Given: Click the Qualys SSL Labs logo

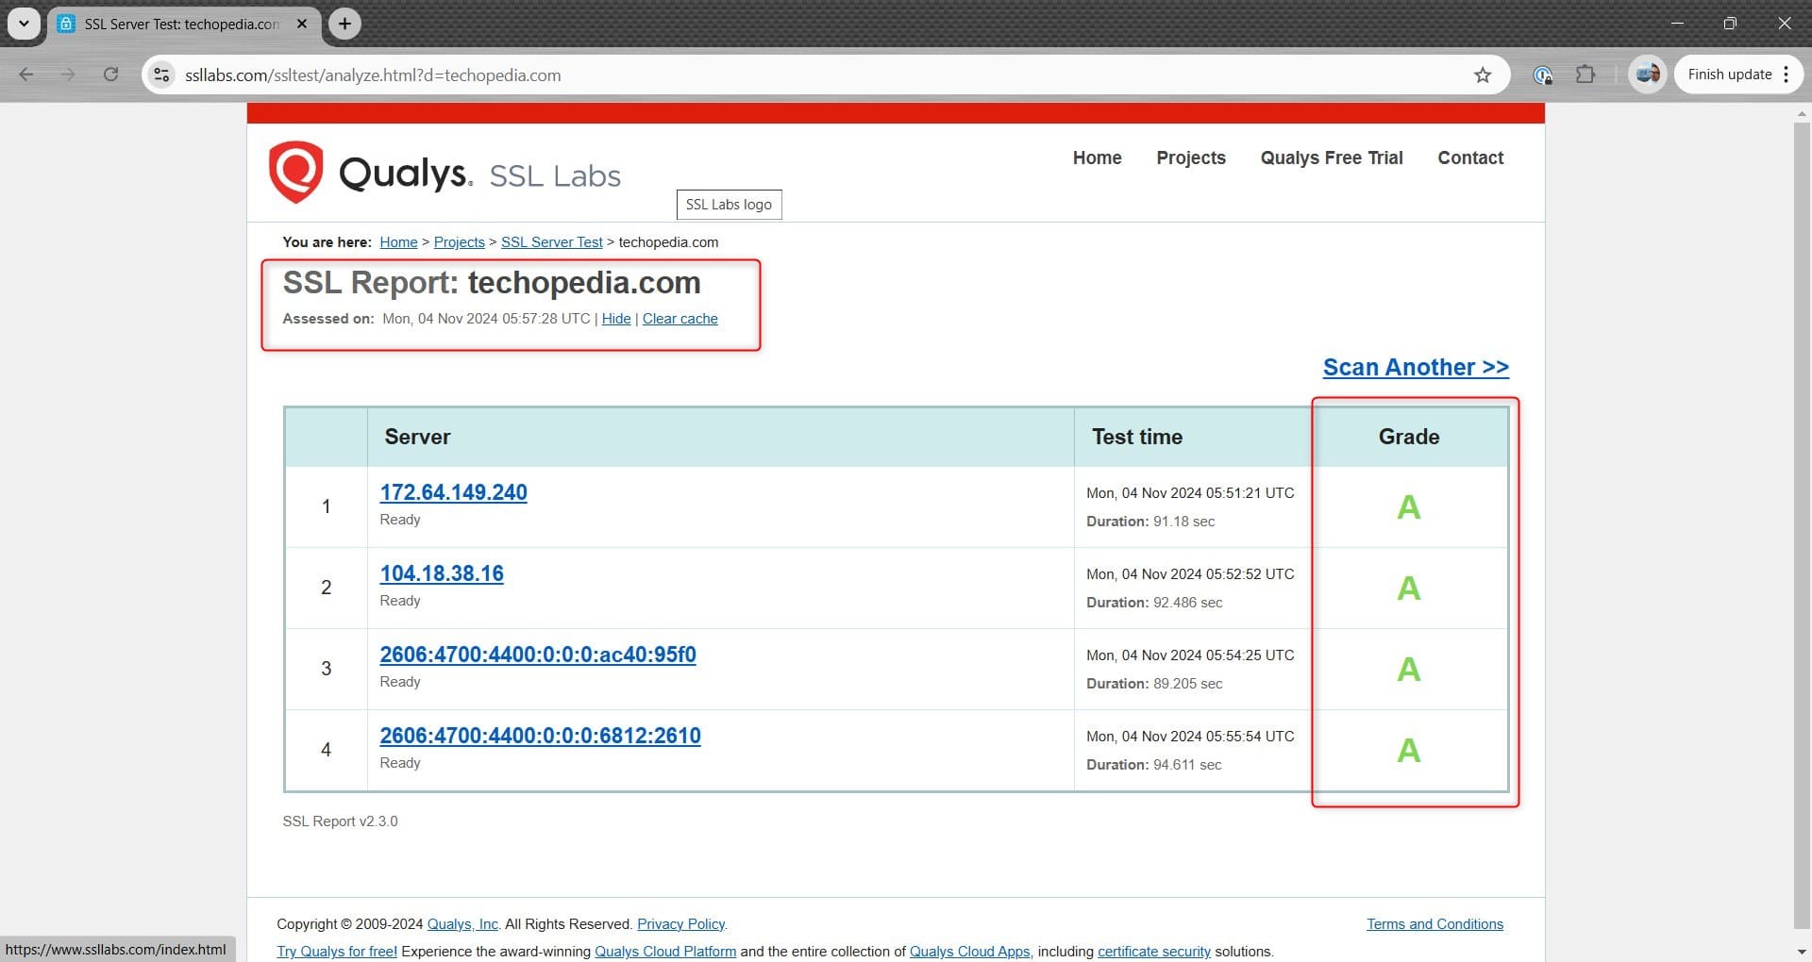Looking at the screenshot, I should (x=445, y=173).
